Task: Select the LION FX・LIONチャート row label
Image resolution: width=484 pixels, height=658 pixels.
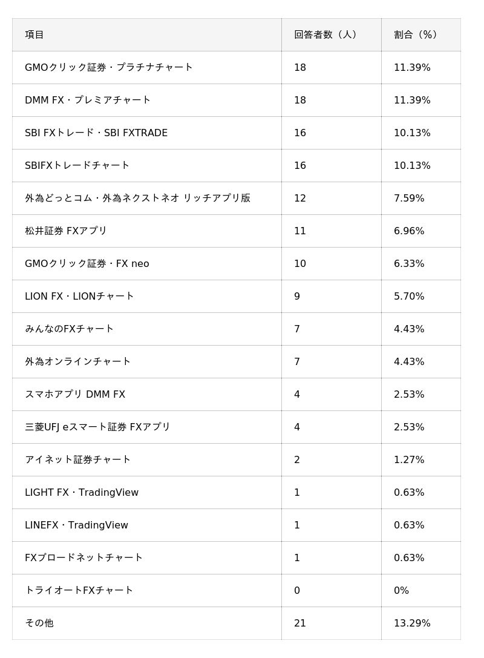Action: (x=79, y=296)
